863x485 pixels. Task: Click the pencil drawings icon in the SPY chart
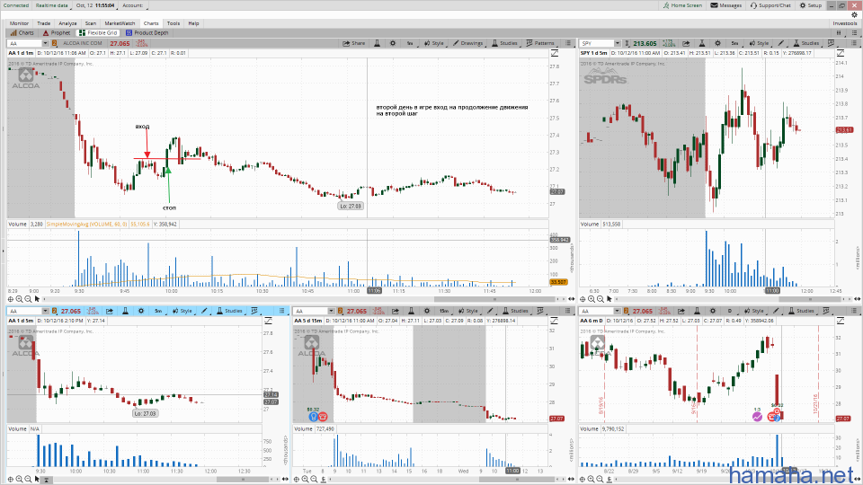[780, 43]
